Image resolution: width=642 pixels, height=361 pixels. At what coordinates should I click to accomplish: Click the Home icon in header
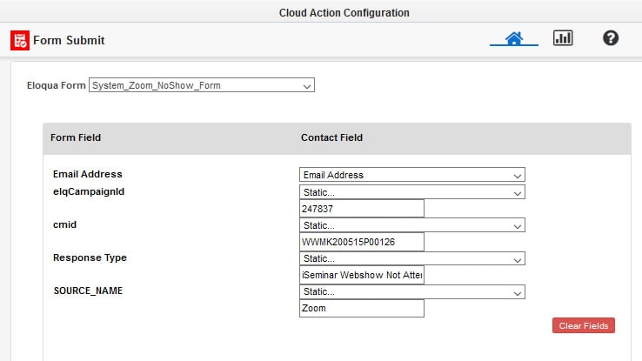pos(513,39)
